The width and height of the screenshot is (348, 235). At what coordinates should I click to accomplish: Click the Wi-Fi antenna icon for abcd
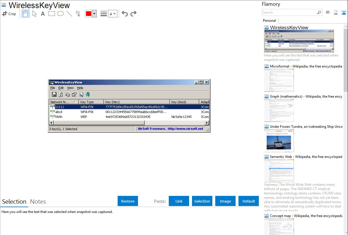click(52, 112)
